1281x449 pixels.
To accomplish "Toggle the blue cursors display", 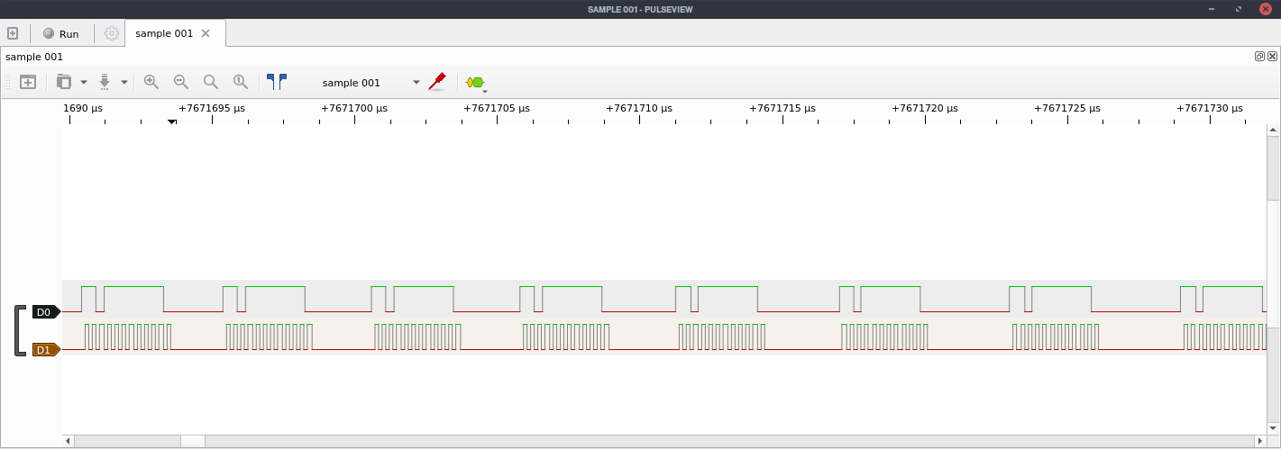I will tap(277, 82).
